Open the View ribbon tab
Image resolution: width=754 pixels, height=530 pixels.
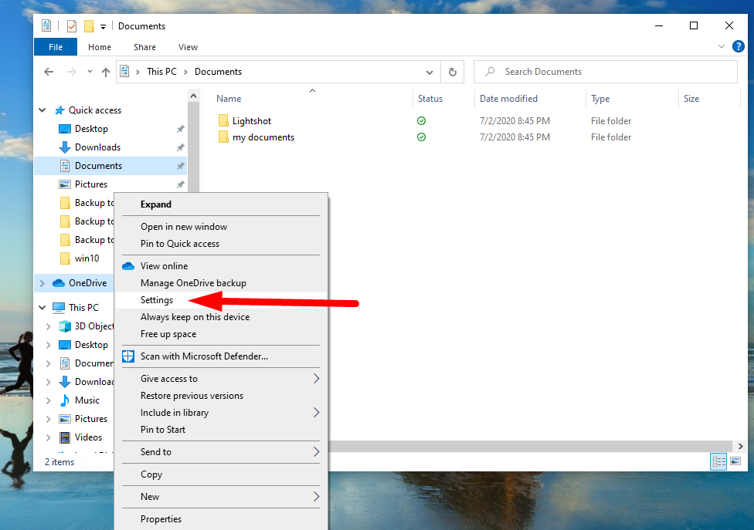[188, 47]
